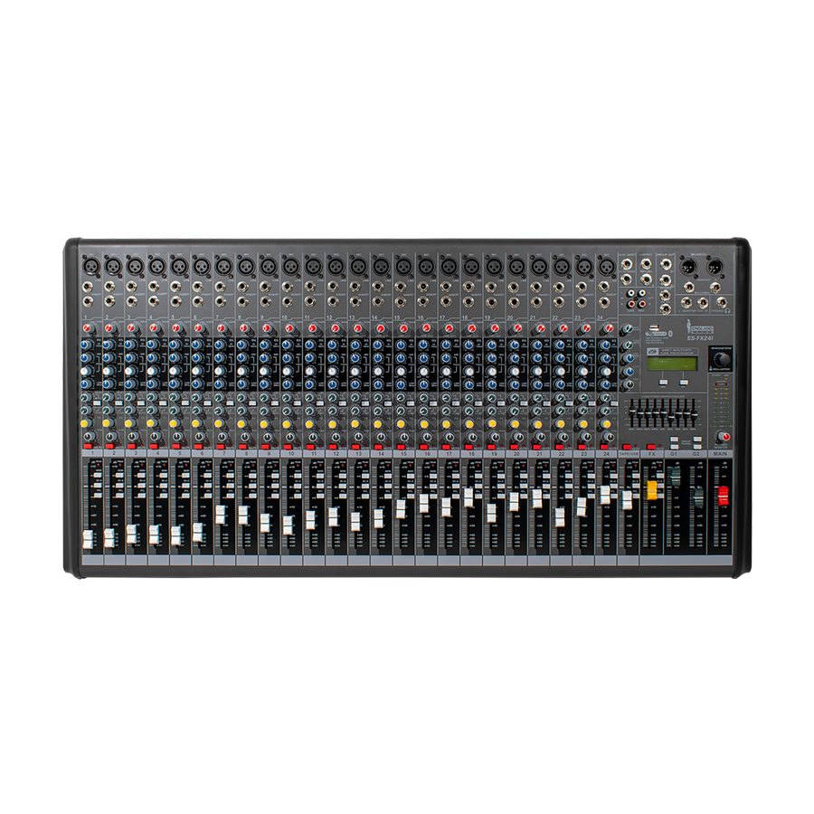Click the first graphic equalizer slider
The width and height of the screenshot is (814, 814).
(632, 413)
